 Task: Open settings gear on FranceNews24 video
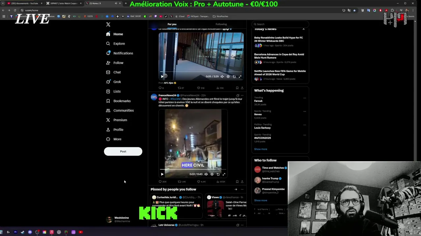[212, 174]
